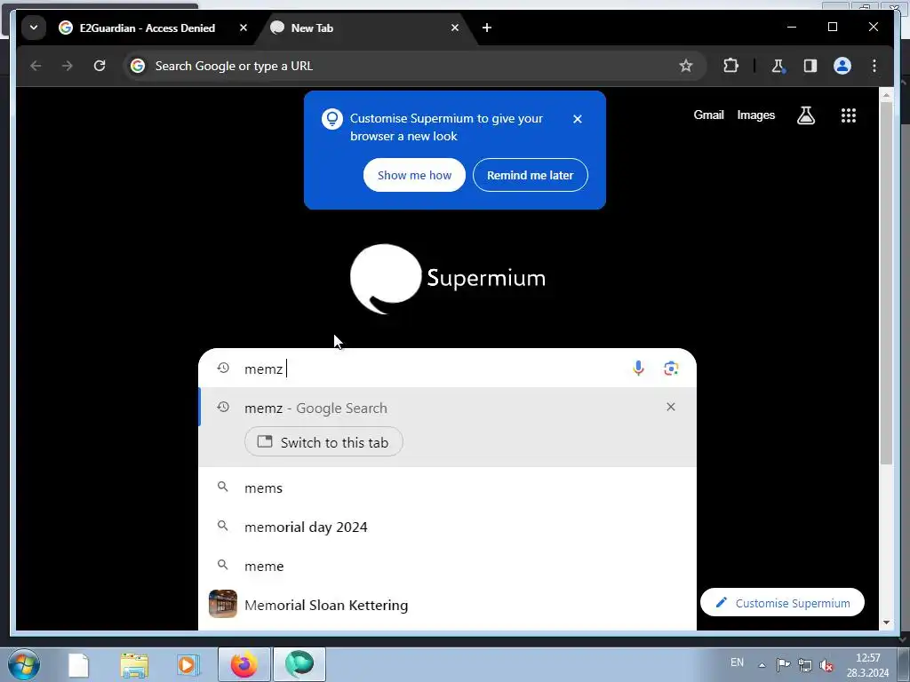Switch to Supermium in the taskbar
Viewport: 910px width, 682px height.
299,664
